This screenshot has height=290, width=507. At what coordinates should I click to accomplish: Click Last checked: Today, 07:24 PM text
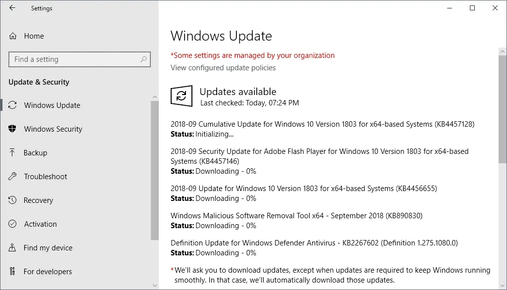250,103
